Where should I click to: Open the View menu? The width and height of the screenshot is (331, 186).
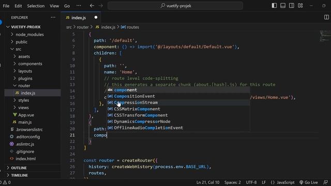pyautogui.click(x=54, y=6)
